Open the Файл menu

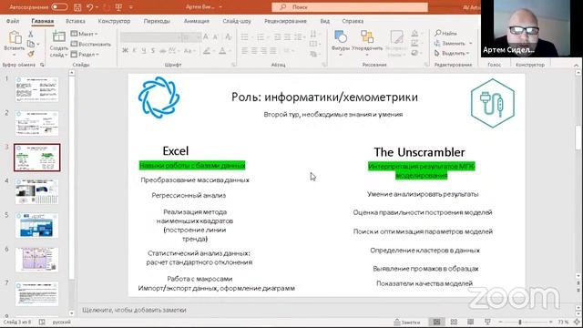(13, 21)
